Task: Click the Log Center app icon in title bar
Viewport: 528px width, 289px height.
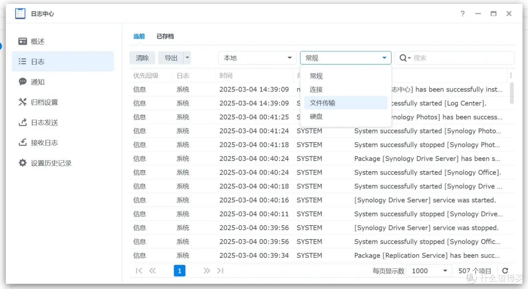Action: 20,14
